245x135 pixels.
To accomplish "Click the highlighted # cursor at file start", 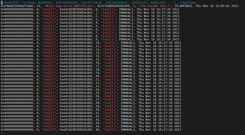I will coord(2,3).
